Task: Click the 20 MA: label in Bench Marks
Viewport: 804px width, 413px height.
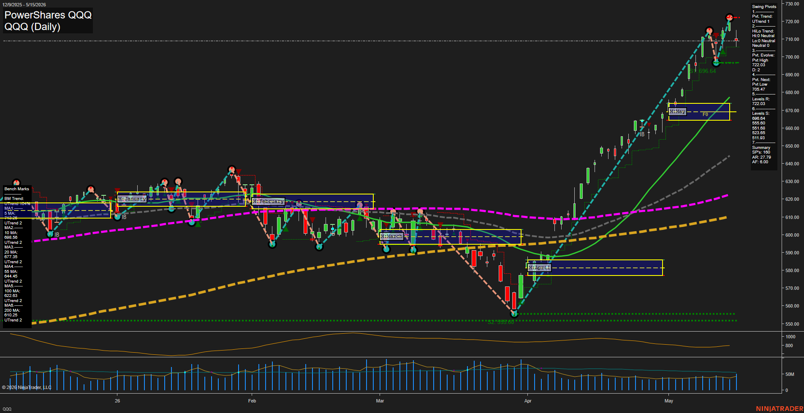Action: click(11, 252)
